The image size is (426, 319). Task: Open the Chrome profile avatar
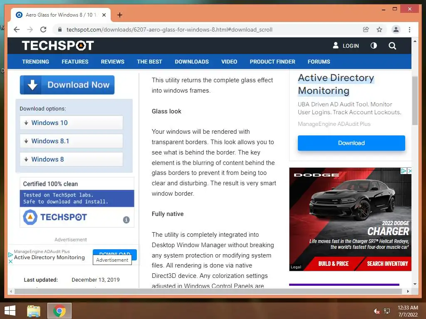click(x=396, y=29)
